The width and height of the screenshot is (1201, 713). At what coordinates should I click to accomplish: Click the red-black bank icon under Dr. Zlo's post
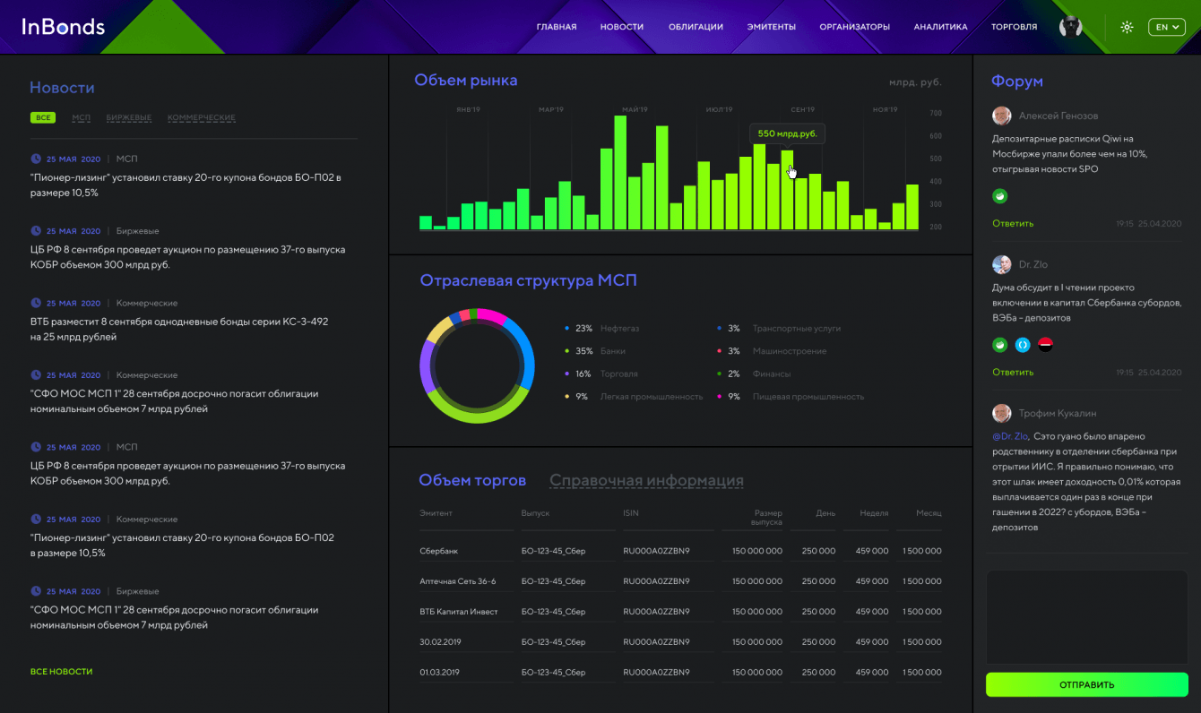[1045, 344]
